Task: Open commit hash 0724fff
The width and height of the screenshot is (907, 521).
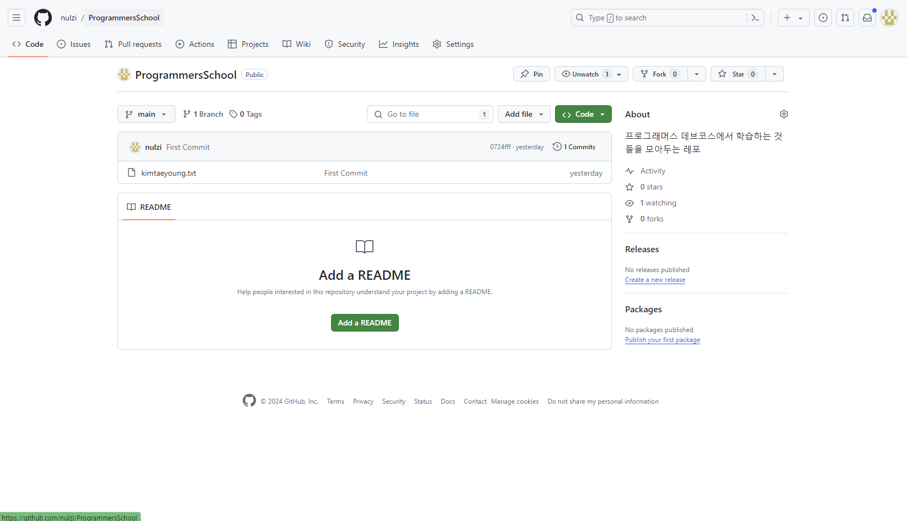Action: 500,147
